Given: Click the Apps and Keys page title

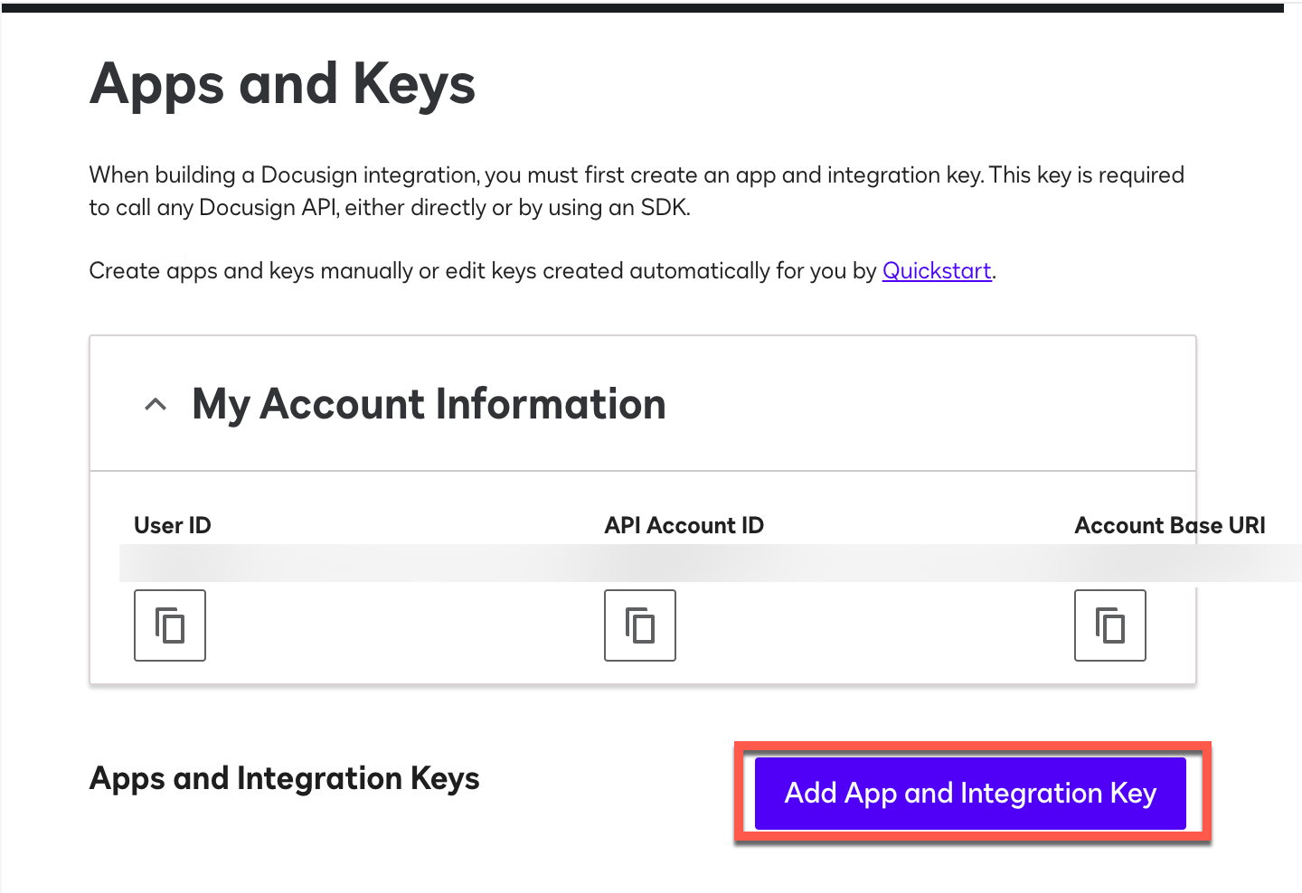Looking at the screenshot, I should pos(282,84).
